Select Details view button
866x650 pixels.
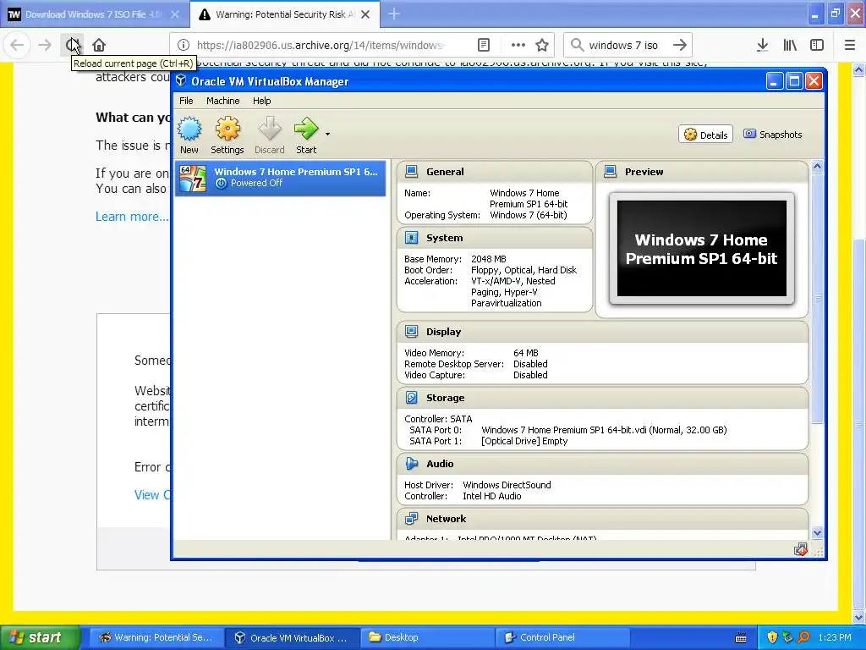(705, 135)
